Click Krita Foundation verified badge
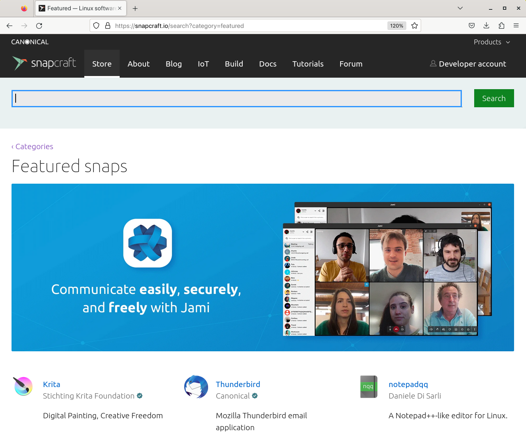 [x=140, y=396]
